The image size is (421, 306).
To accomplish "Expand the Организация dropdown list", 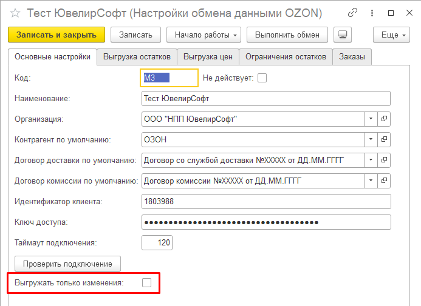I will 371,119.
